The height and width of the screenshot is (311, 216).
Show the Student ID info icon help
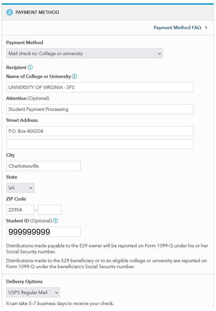pos(55,221)
